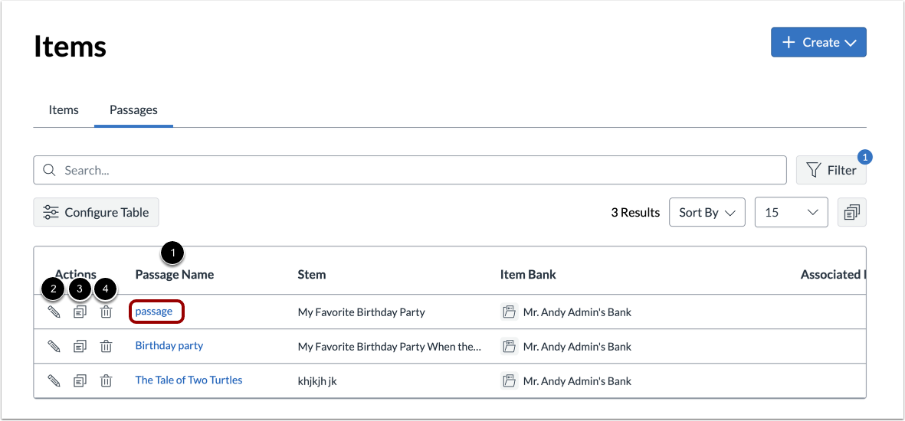Open the 15 results-per-page dropdown
This screenshot has height=421, width=905.
tap(791, 213)
